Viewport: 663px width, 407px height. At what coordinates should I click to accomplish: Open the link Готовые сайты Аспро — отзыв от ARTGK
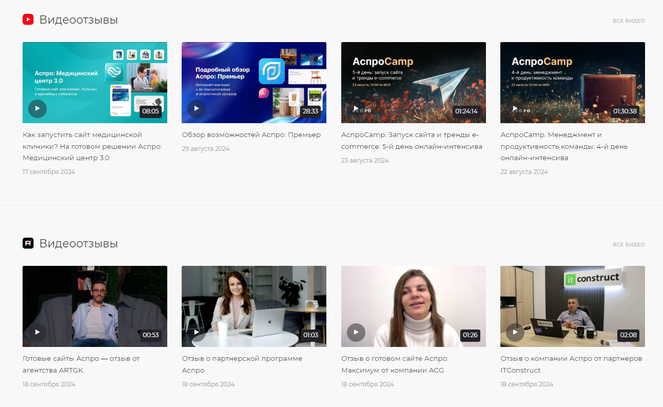point(81,364)
